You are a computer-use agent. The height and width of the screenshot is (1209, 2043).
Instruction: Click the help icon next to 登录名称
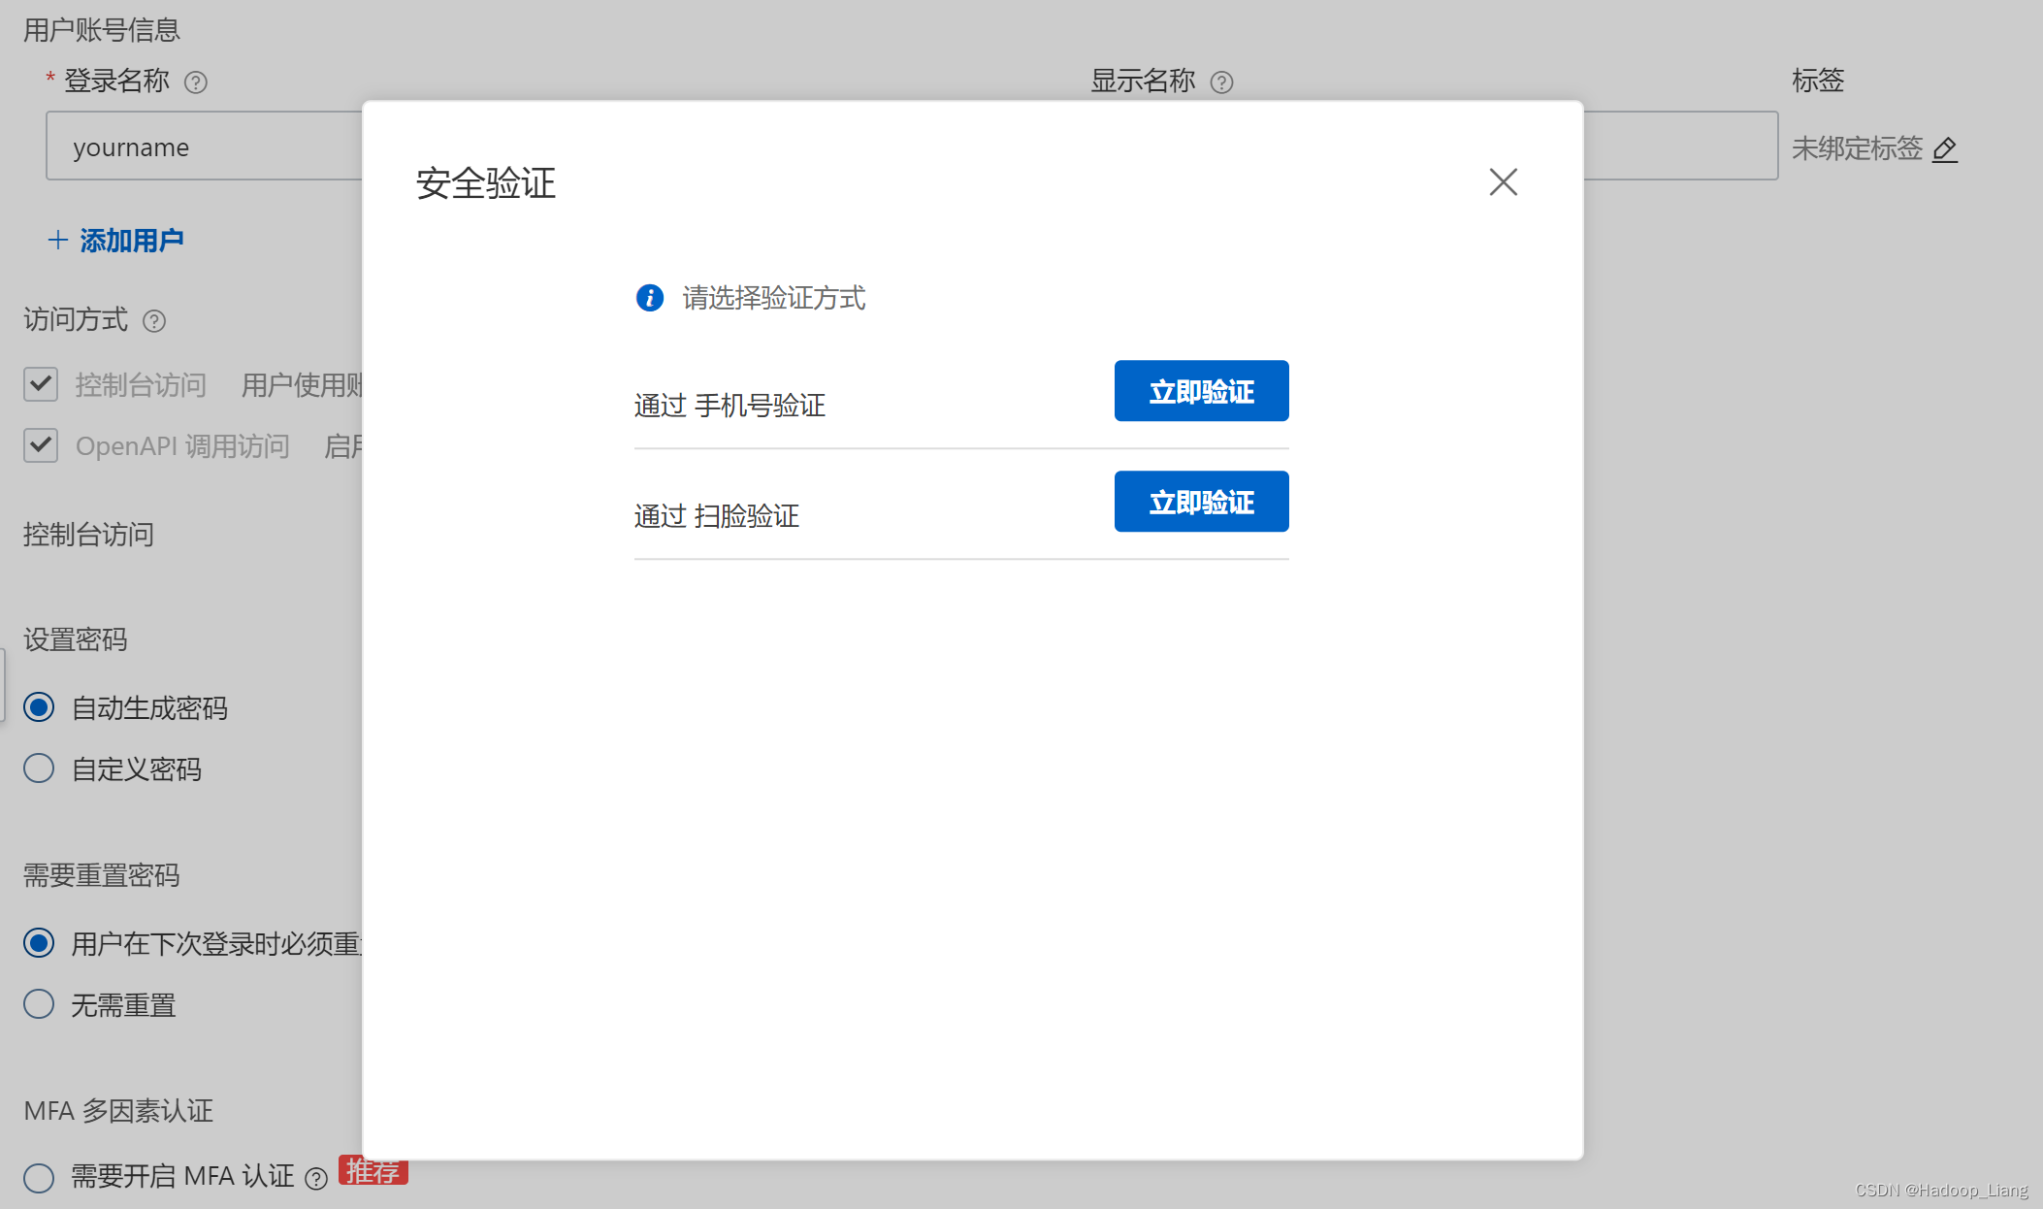[196, 82]
